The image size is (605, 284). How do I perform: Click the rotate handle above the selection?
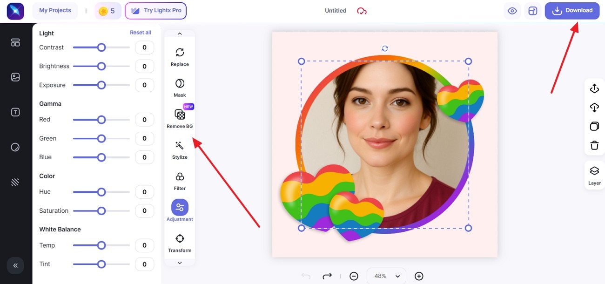click(385, 48)
